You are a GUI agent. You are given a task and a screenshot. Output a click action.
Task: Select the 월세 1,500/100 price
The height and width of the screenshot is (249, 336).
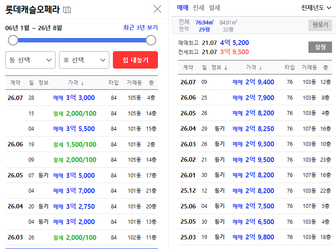tap(75, 145)
